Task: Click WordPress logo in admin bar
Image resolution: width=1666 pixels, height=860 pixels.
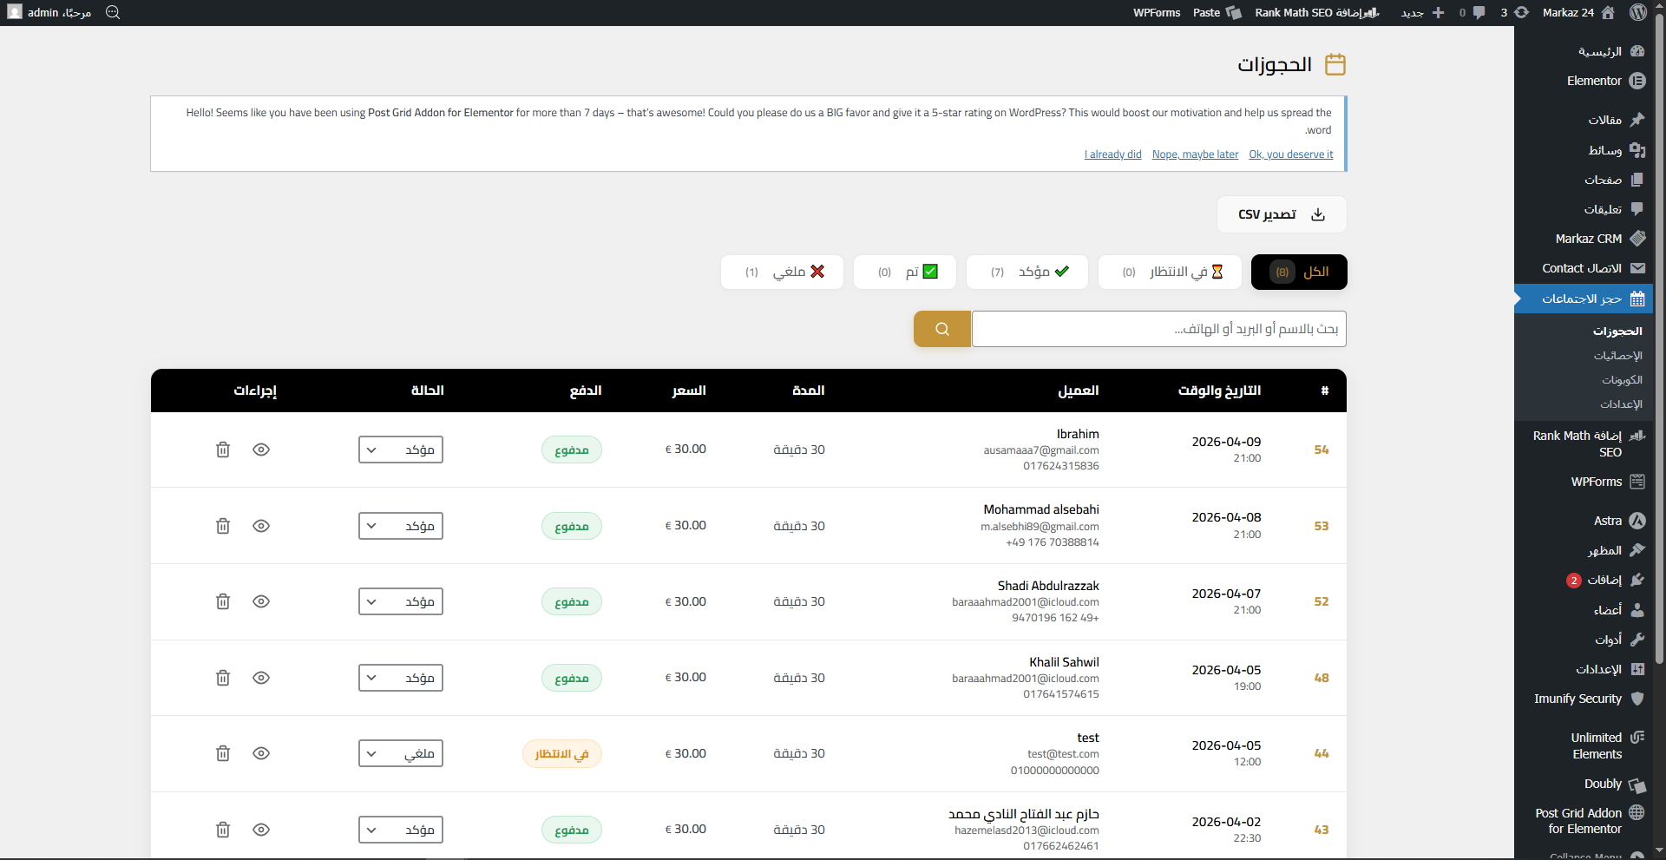Action: pyautogui.click(x=1637, y=12)
